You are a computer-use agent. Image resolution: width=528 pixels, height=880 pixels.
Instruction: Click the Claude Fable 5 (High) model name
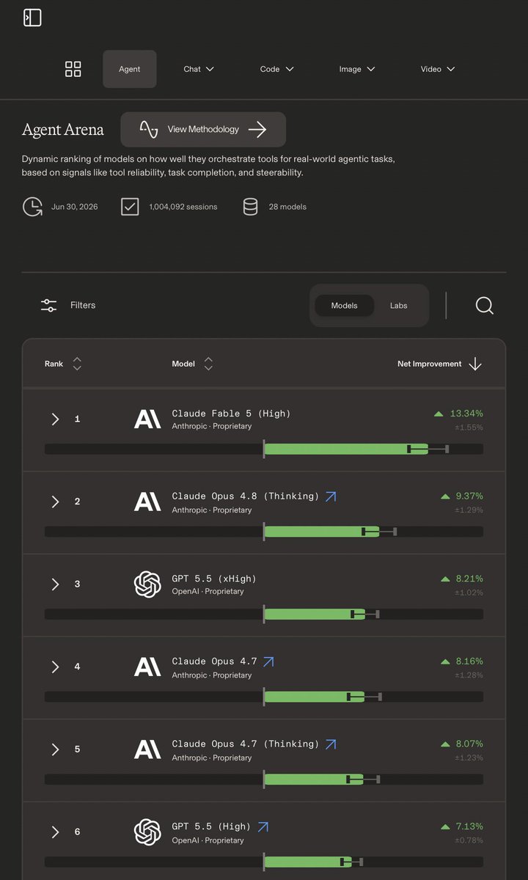tap(231, 414)
